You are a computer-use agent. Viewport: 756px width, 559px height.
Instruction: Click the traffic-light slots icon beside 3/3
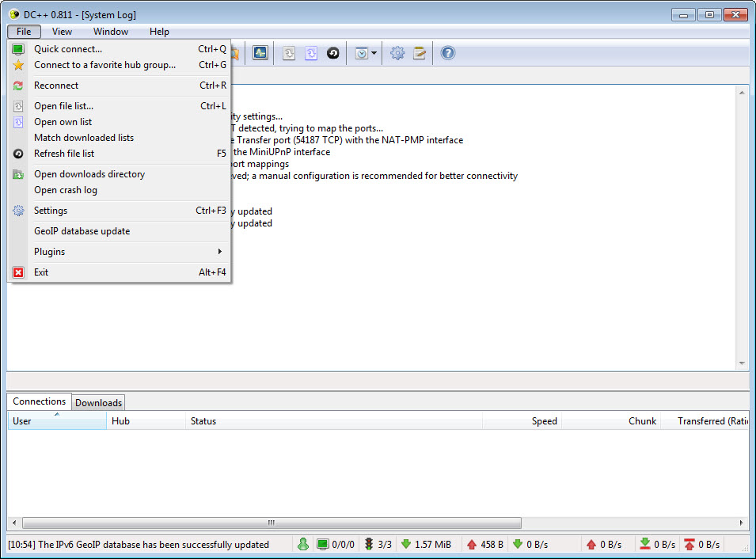pyautogui.click(x=369, y=544)
